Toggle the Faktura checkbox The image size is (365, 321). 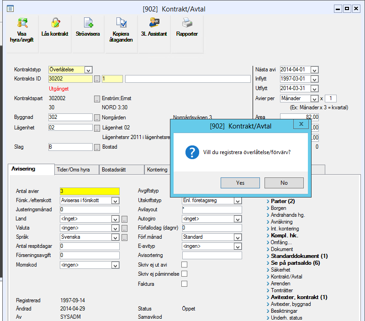click(x=184, y=284)
